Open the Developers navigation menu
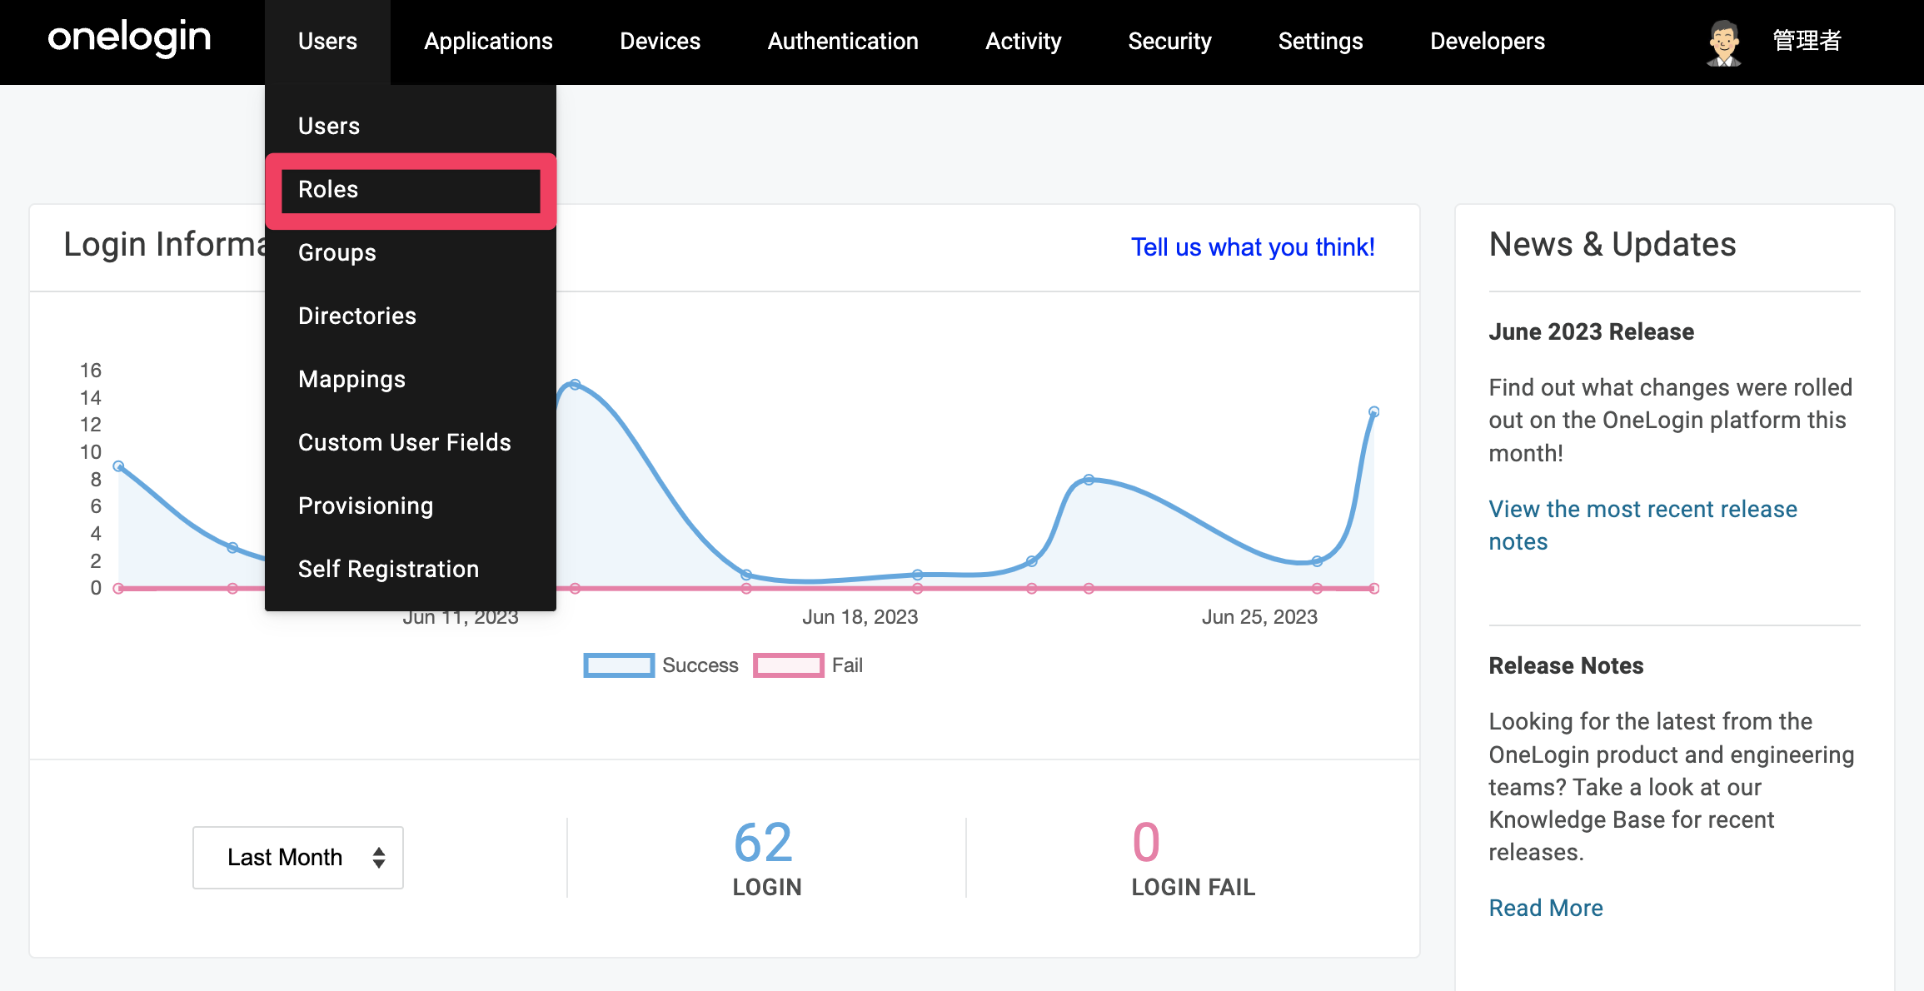 (1488, 42)
